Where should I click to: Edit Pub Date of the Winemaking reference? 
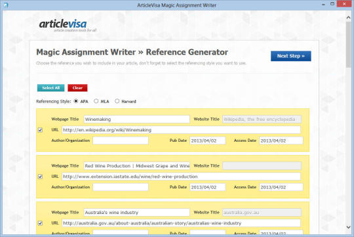207,140
